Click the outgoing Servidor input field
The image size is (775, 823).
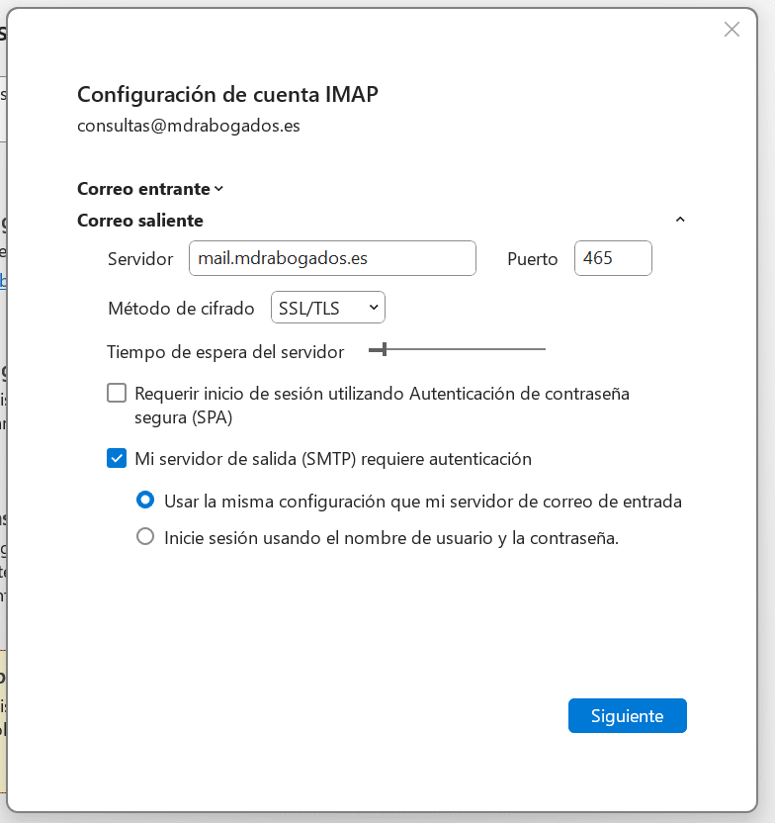332,258
